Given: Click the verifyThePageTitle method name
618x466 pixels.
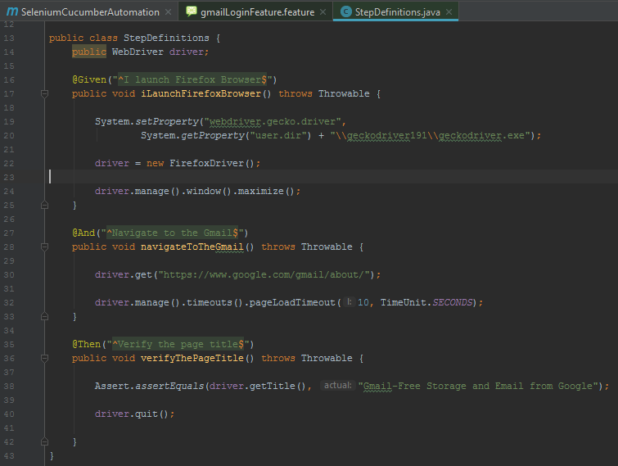Looking at the screenshot, I should 192,359.
